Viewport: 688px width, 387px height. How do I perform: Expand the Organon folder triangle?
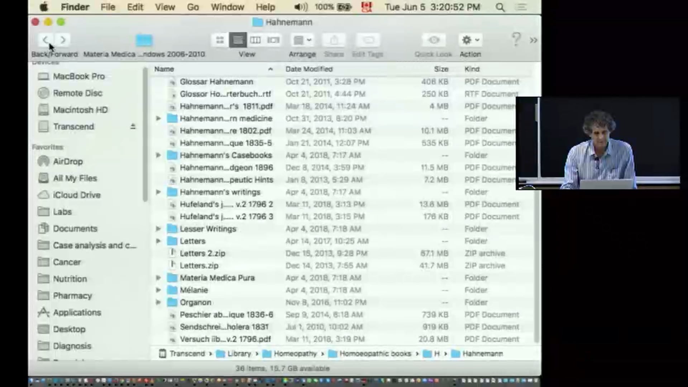click(158, 302)
